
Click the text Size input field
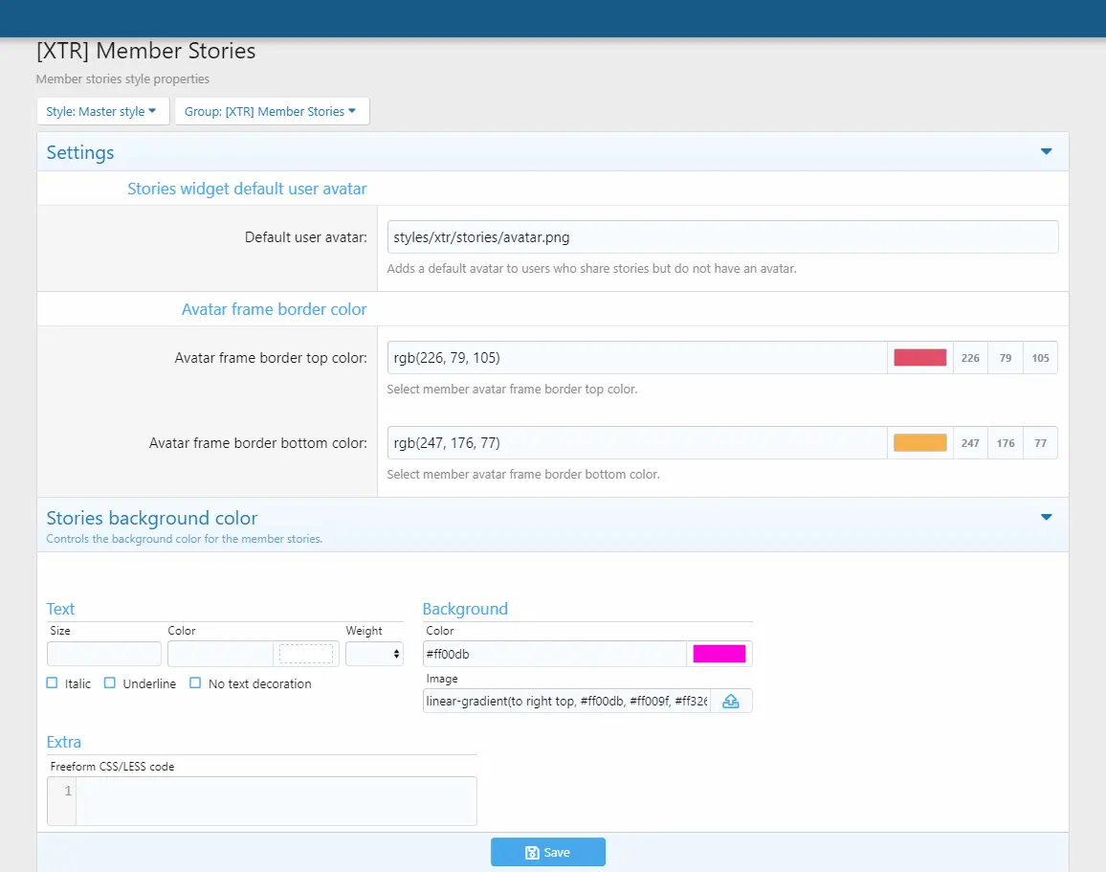104,654
